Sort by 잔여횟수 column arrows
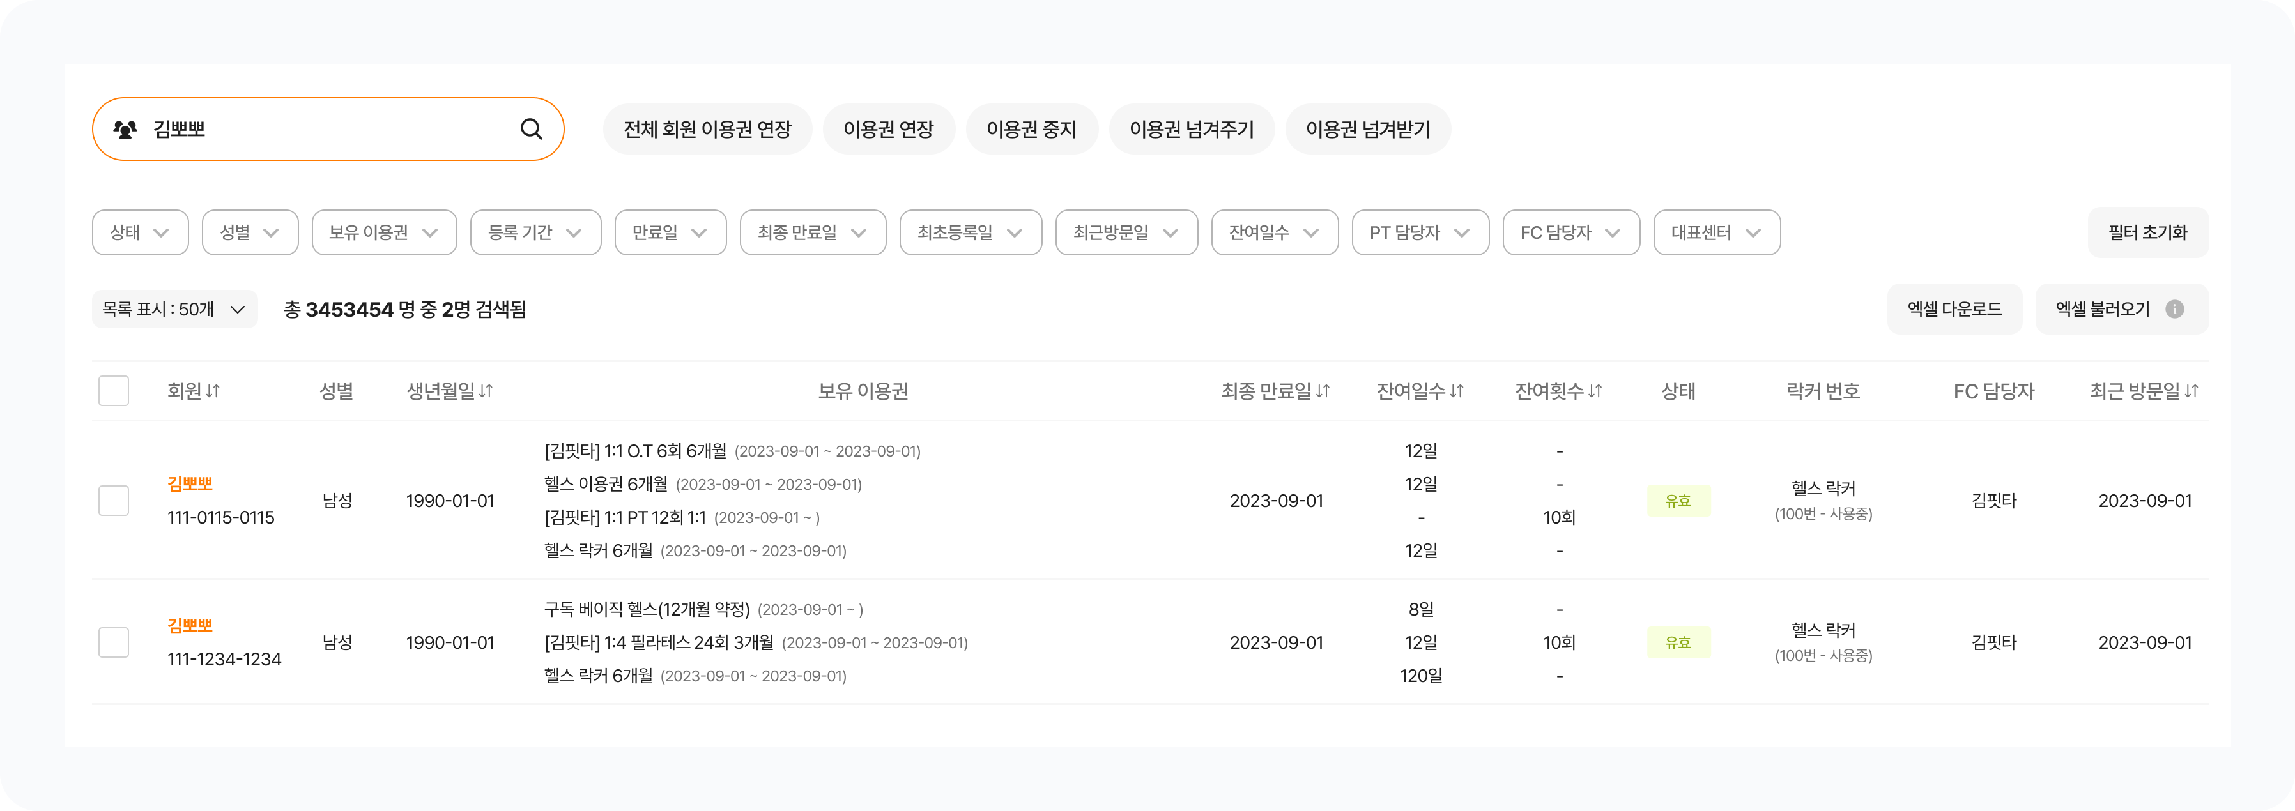The width and height of the screenshot is (2295, 811). point(1595,391)
